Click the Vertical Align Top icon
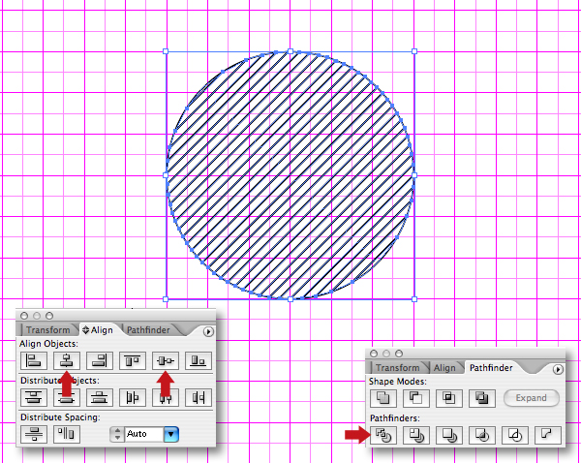581x463 pixels. point(133,360)
